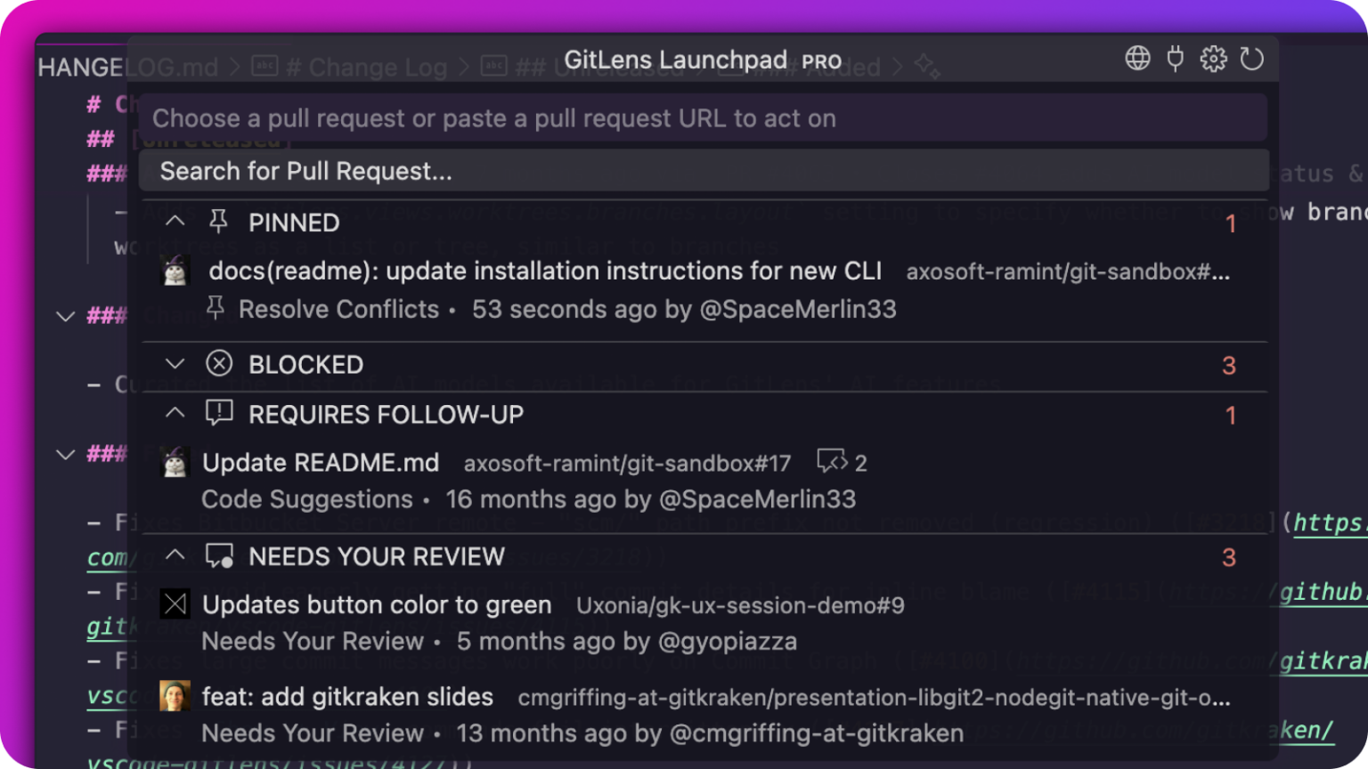Screen dimensions: 1368x769
Task: Click the plug/integrations icon in the header
Action: [x=1175, y=59]
